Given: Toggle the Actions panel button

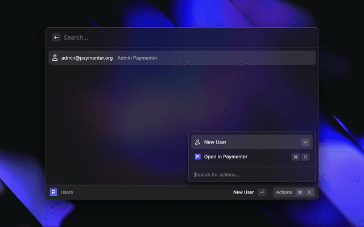Looking at the screenshot, I should (x=284, y=192).
